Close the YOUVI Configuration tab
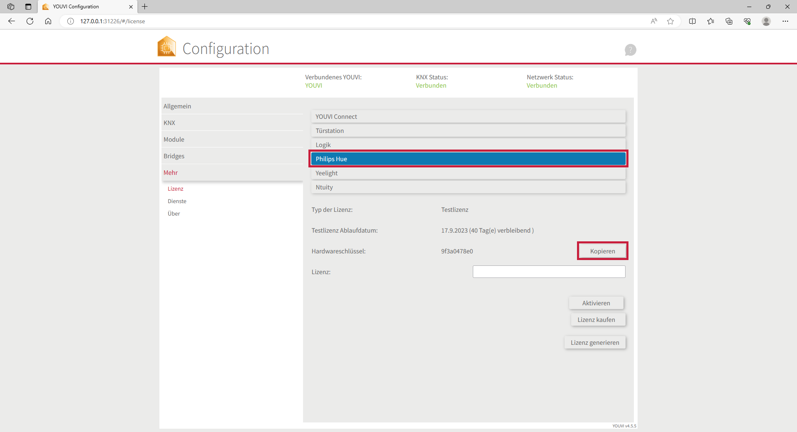The width and height of the screenshot is (797, 432). coord(131,7)
